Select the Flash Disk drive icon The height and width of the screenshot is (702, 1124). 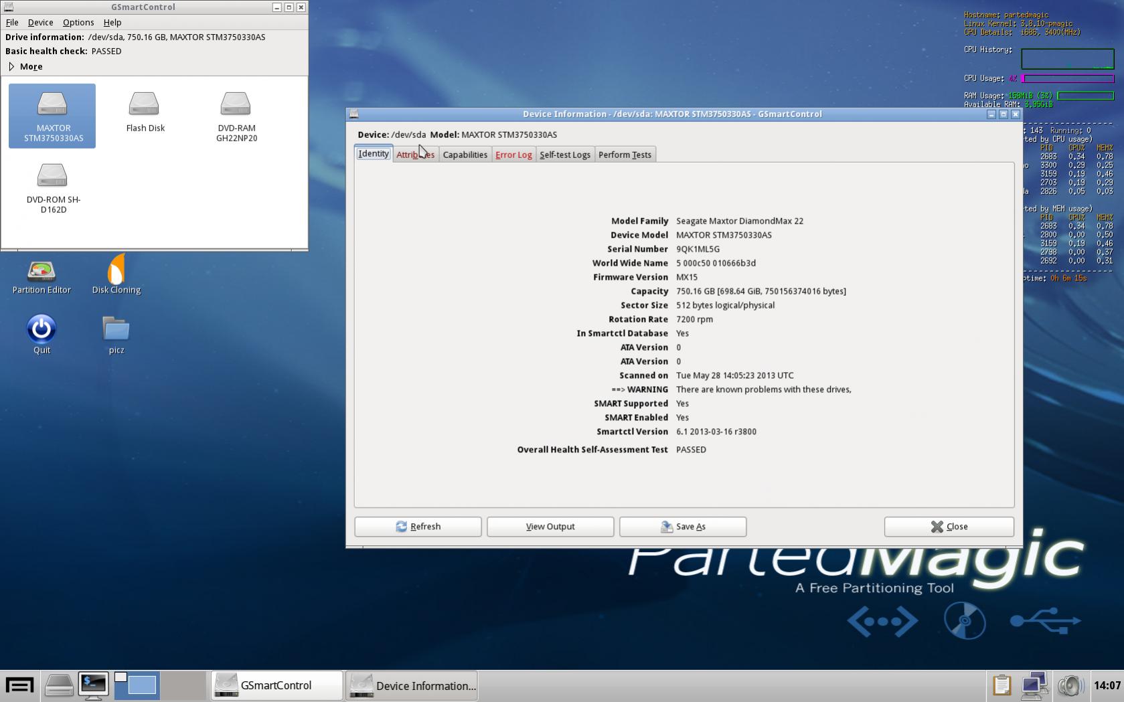(145, 112)
